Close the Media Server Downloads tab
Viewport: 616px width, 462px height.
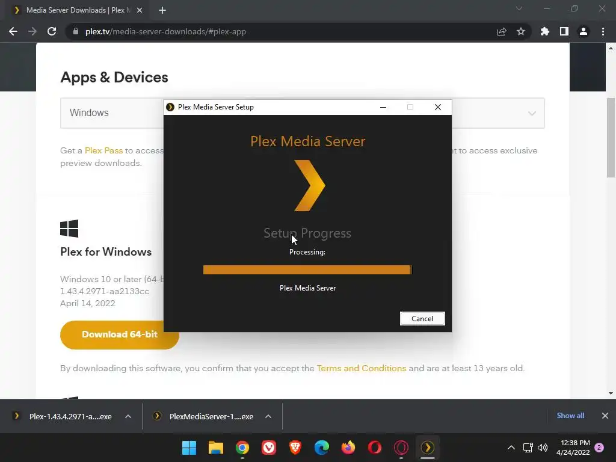point(140,10)
